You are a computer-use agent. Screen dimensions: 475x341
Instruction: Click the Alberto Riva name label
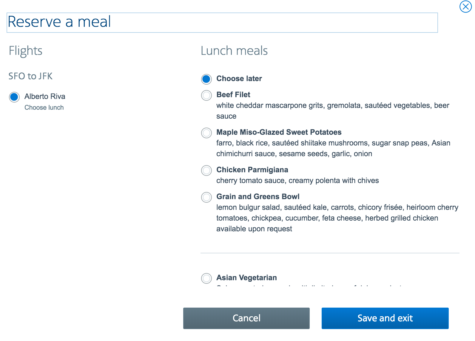tap(45, 97)
